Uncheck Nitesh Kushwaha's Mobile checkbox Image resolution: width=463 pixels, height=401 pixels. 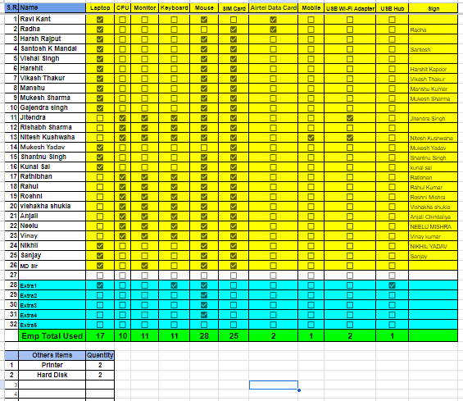[x=311, y=138]
